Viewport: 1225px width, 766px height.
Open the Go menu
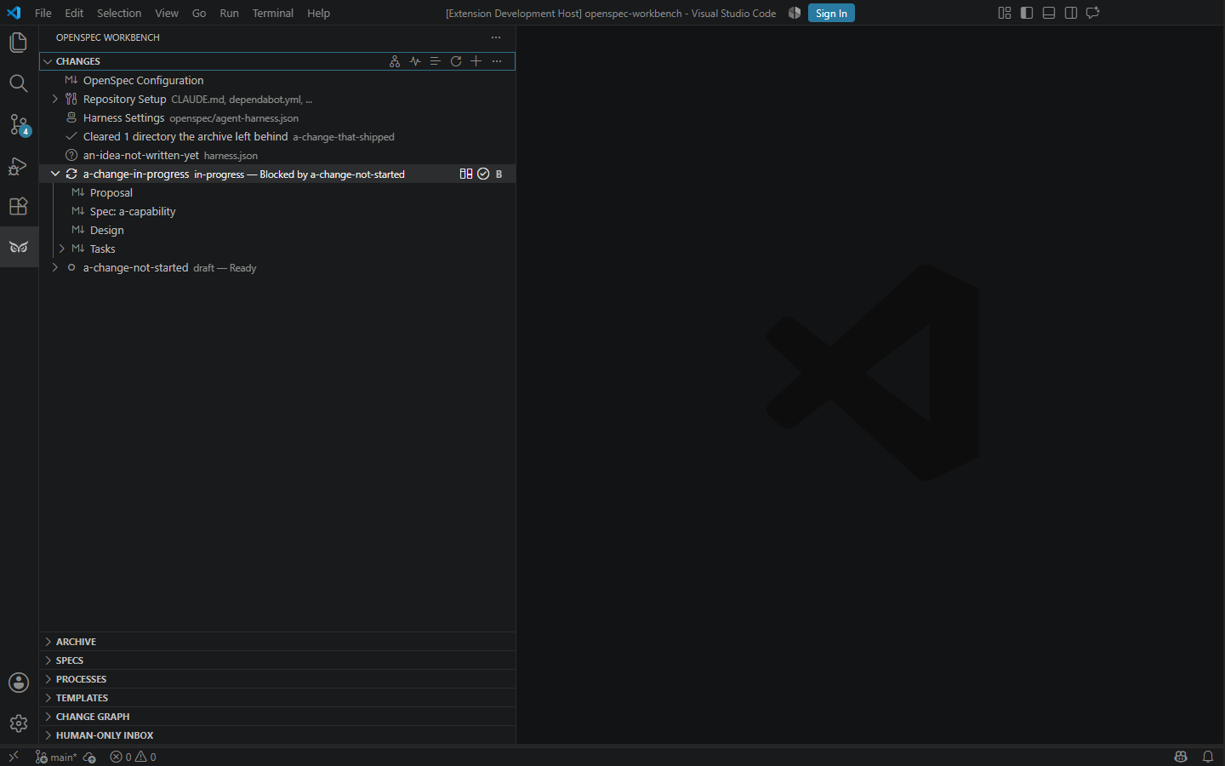pyautogui.click(x=199, y=13)
